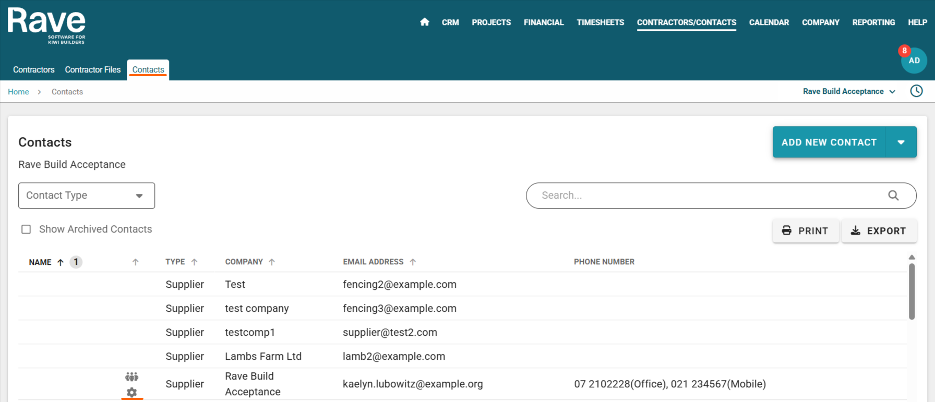Screen dimensions: 935x402
Task: Click the PHONE NUMBER column header
Action: (x=604, y=262)
